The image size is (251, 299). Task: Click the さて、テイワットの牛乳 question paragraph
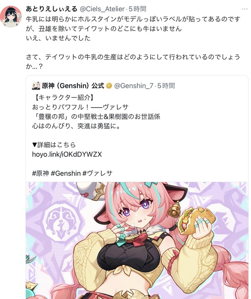click(x=133, y=61)
